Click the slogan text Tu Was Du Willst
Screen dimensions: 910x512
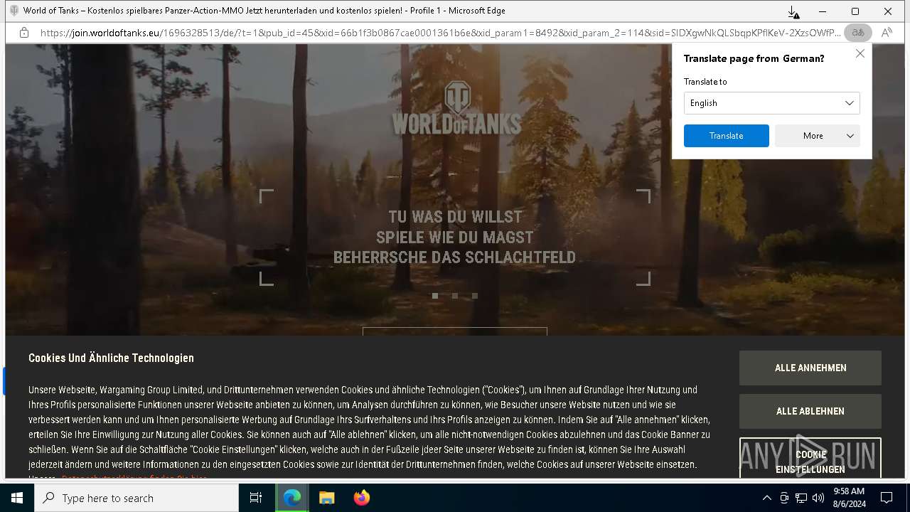tap(455, 217)
